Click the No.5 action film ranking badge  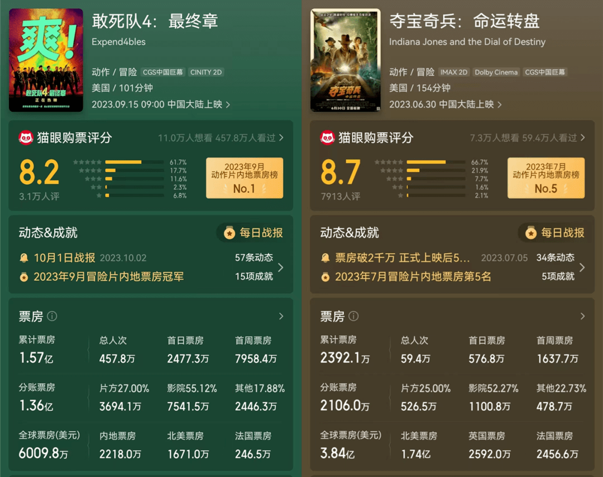coord(545,178)
